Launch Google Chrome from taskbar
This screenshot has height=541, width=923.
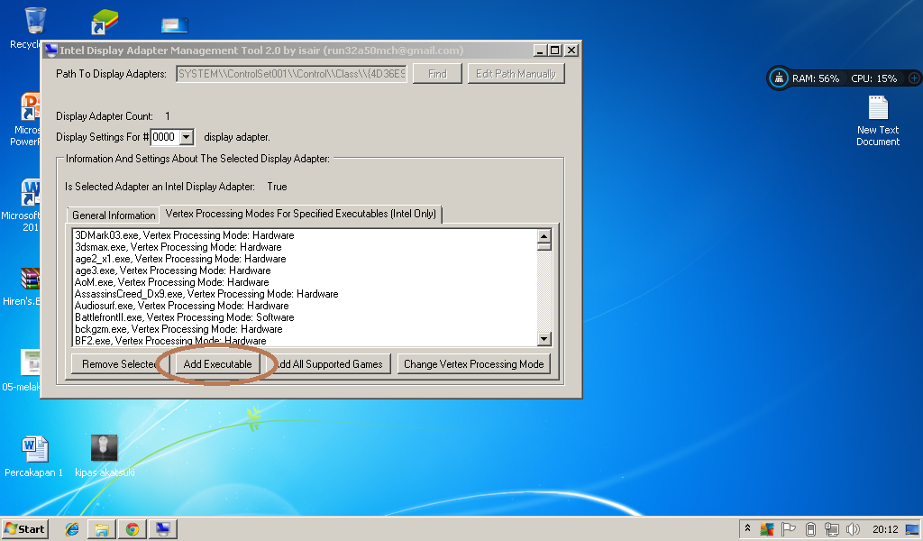pyautogui.click(x=133, y=529)
